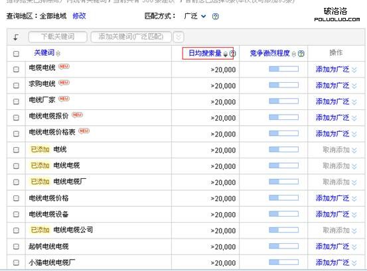Click the sort arrows beside 关键词 header
This screenshot has height=271, width=367.
[x=58, y=54]
